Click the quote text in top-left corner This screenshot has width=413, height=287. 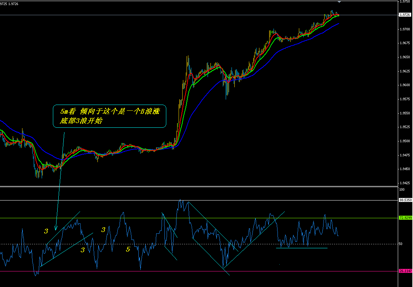(9, 3)
